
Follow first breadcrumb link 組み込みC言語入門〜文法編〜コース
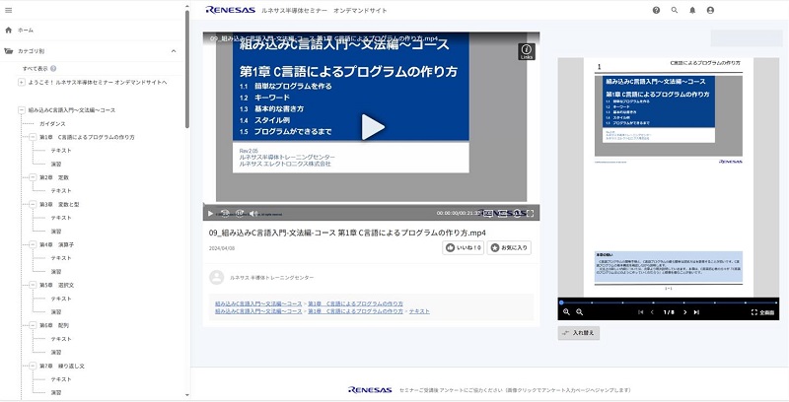point(258,303)
